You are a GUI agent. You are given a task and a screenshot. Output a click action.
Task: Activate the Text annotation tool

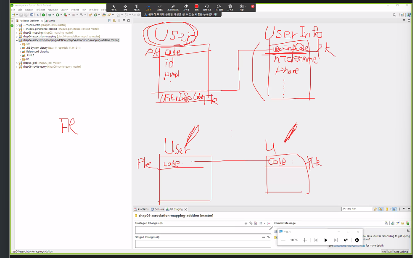pyautogui.click(x=137, y=8)
